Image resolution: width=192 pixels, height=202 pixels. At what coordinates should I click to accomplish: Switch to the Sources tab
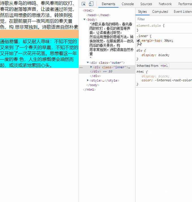point(146,4)
